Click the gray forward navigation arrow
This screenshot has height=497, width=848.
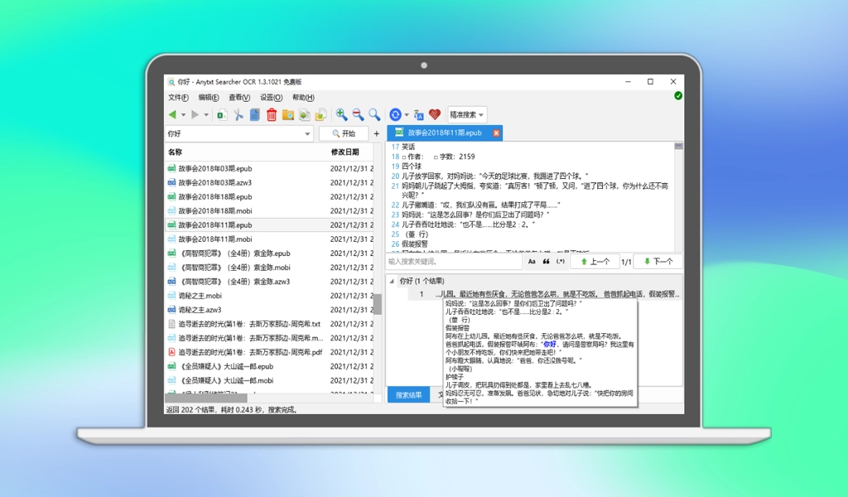click(195, 114)
